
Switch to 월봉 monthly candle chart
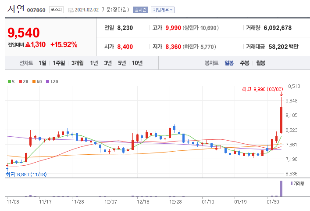pos(260,63)
